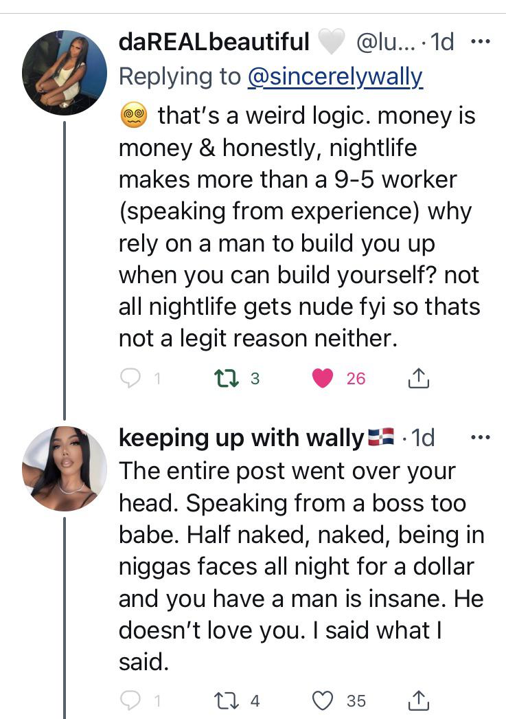506x719 pixels.
Task: Open more options on daREALbeautiful's tweet
Action: coord(482,41)
